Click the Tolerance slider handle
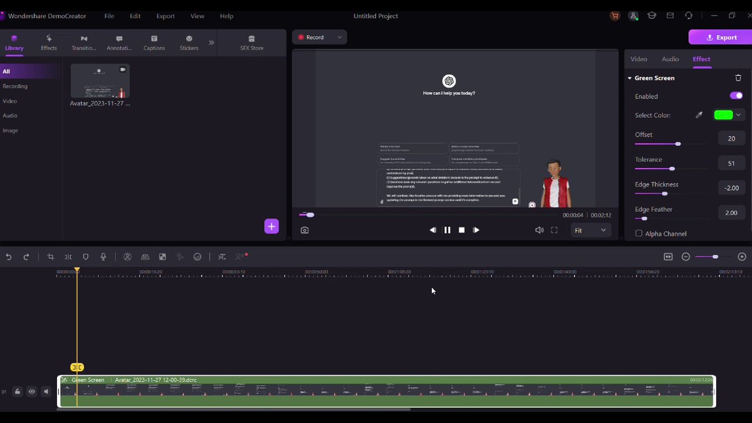 (x=672, y=169)
